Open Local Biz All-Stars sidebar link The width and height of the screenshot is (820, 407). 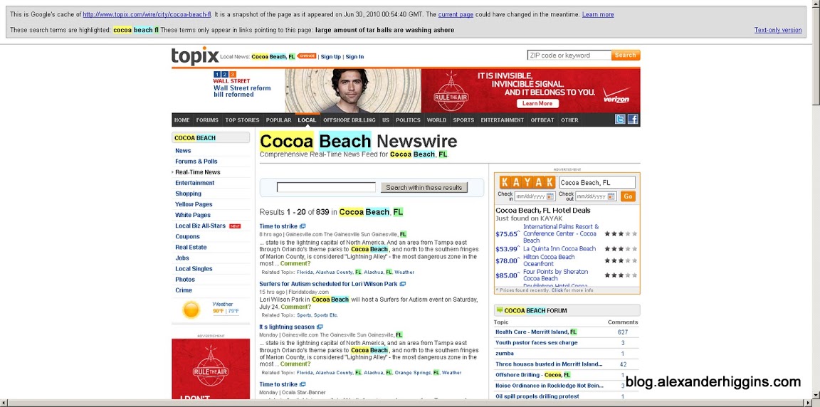coord(200,226)
